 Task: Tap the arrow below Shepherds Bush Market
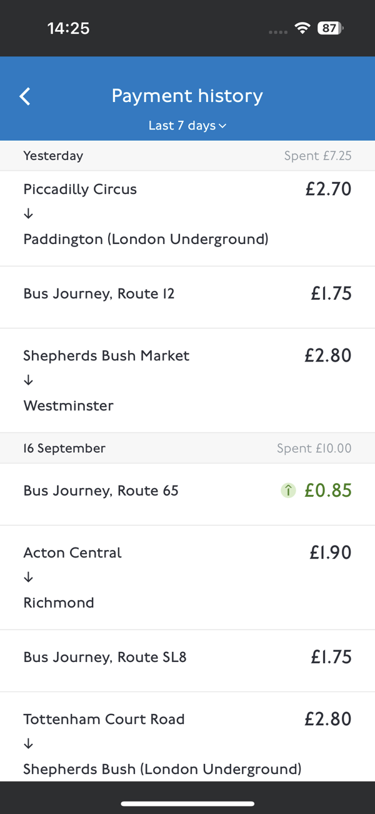[28, 380]
